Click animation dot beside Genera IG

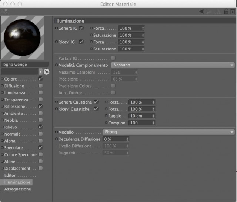[x=56, y=28]
